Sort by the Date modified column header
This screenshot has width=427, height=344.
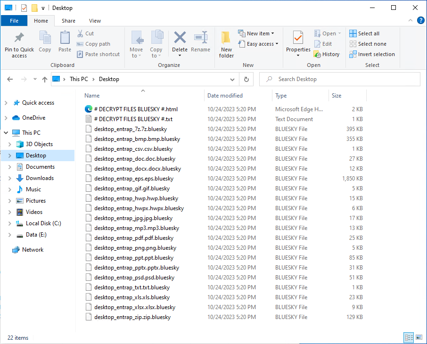coord(238,95)
